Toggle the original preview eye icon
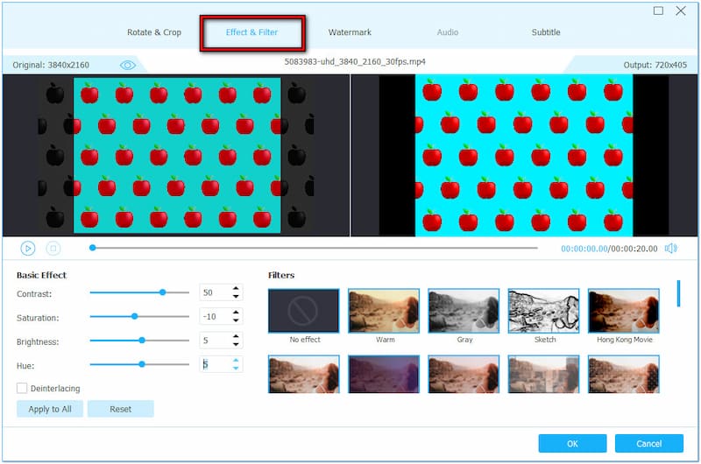Screen dimensions: 701x464 (128, 65)
